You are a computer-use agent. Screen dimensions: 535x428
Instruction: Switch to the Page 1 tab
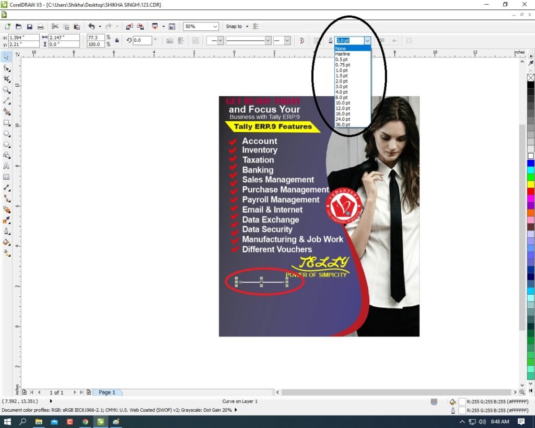point(107,392)
